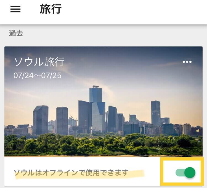Click the ソウルはオフラインで使用できます label
Image resolution: width=207 pixels, height=188 pixels.
pos(71,173)
